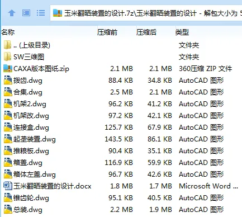Image resolution: width=242 pixels, height=217 pixels.
Task: Click the 125.7 KB size of 连接盒.dwg
Action: [119, 128]
